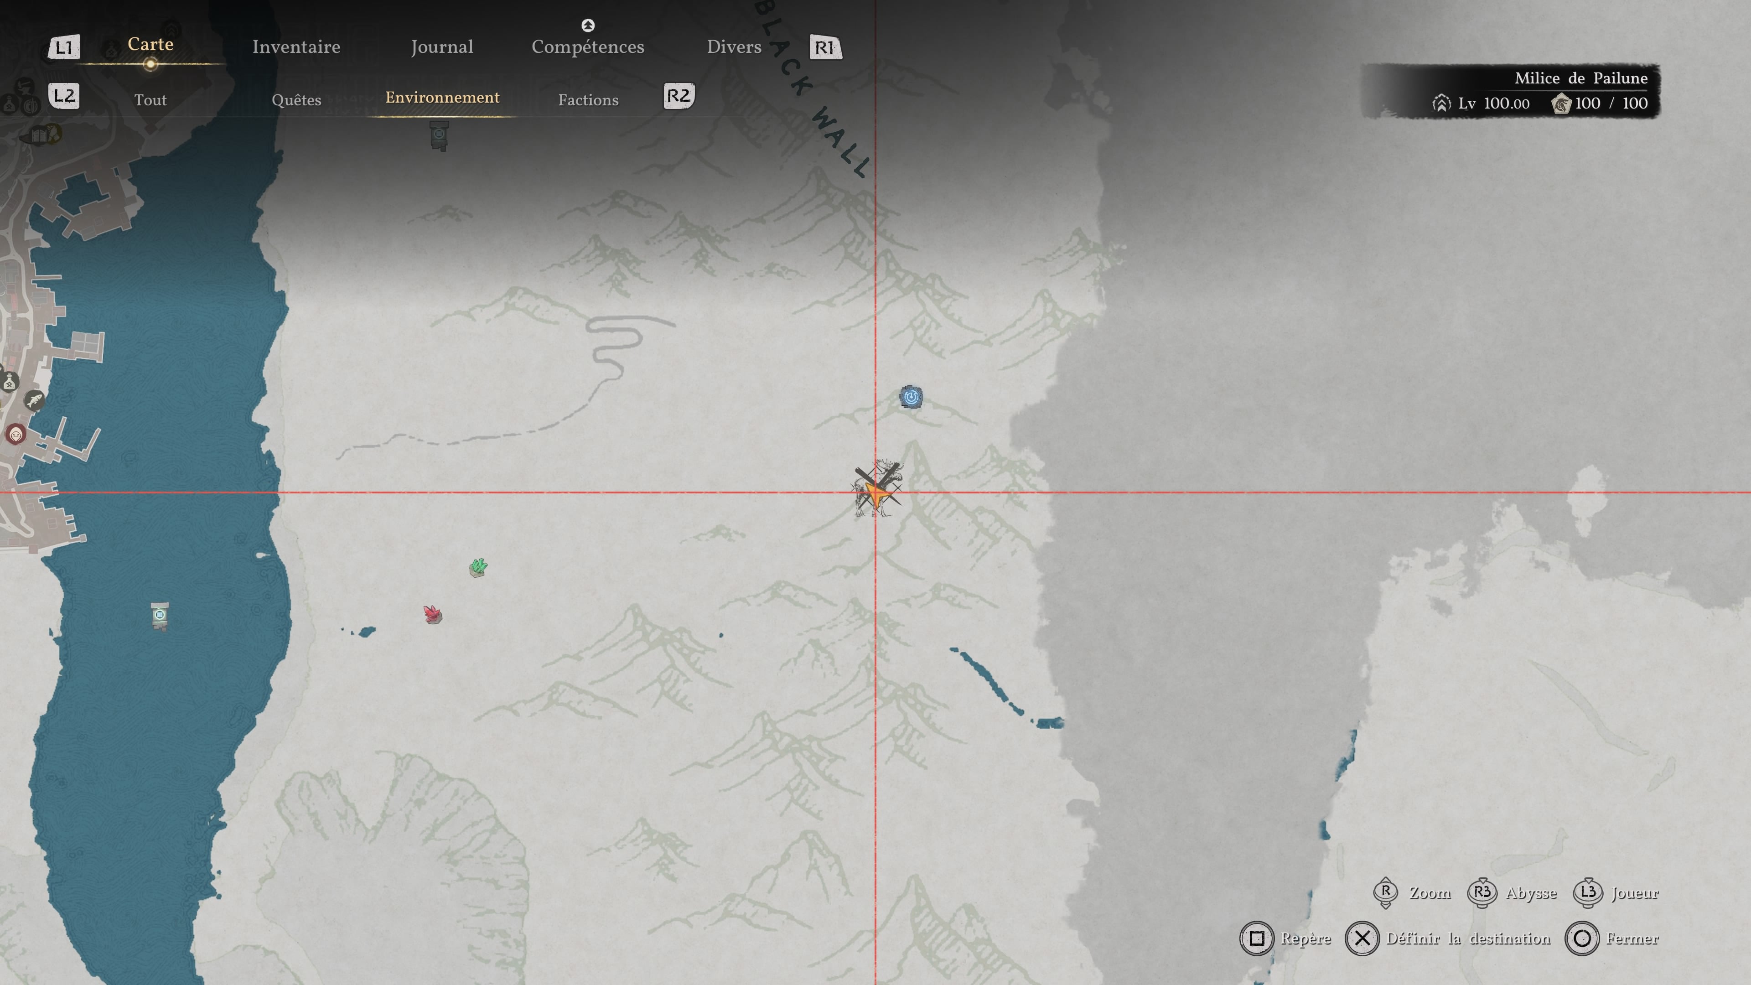Click the Joueur prompt
This screenshot has height=985, width=1751.
(x=1616, y=893)
